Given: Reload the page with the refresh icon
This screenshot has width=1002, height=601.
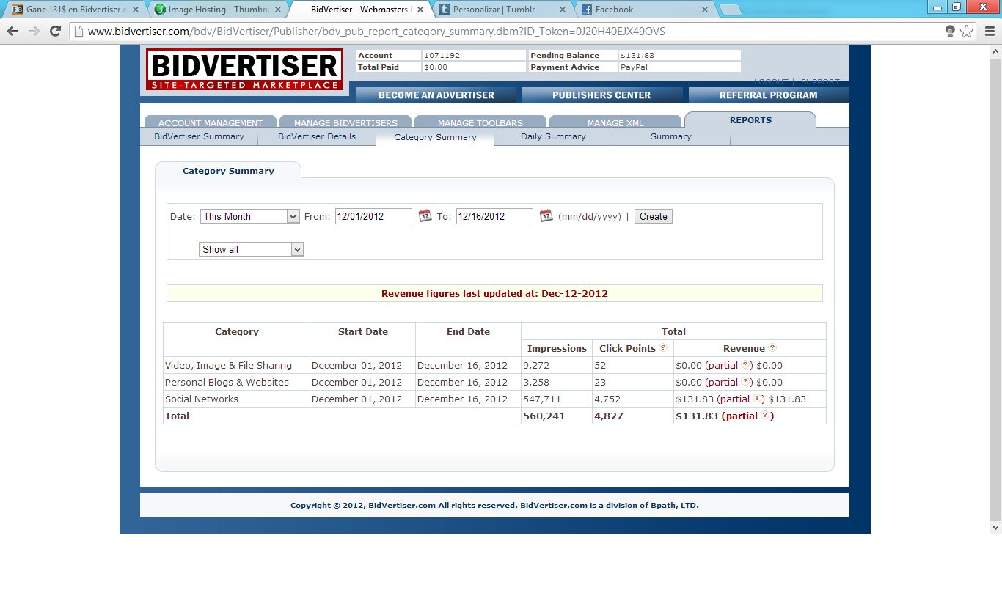Looking at the screenshot, I should (55, 31).
